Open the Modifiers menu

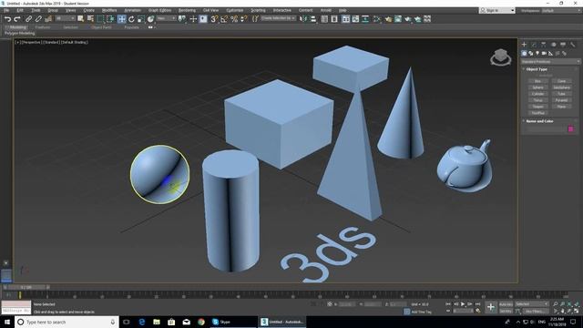[109, 10]
